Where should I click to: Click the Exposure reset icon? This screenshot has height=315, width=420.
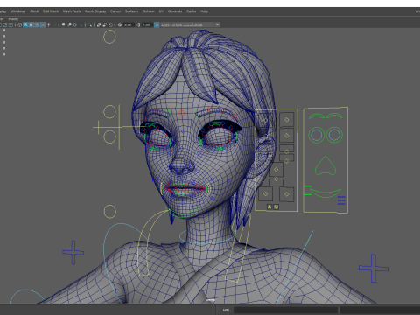click(x=120, y=24)
